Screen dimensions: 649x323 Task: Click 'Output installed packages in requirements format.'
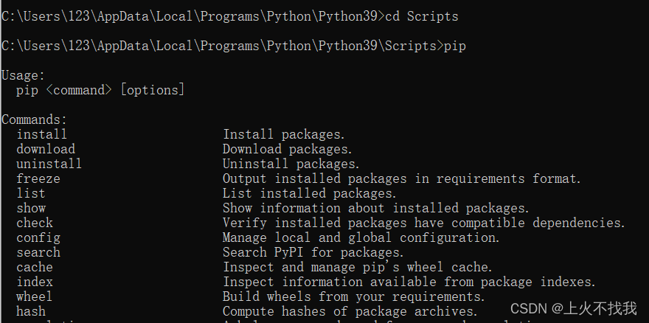403,179
